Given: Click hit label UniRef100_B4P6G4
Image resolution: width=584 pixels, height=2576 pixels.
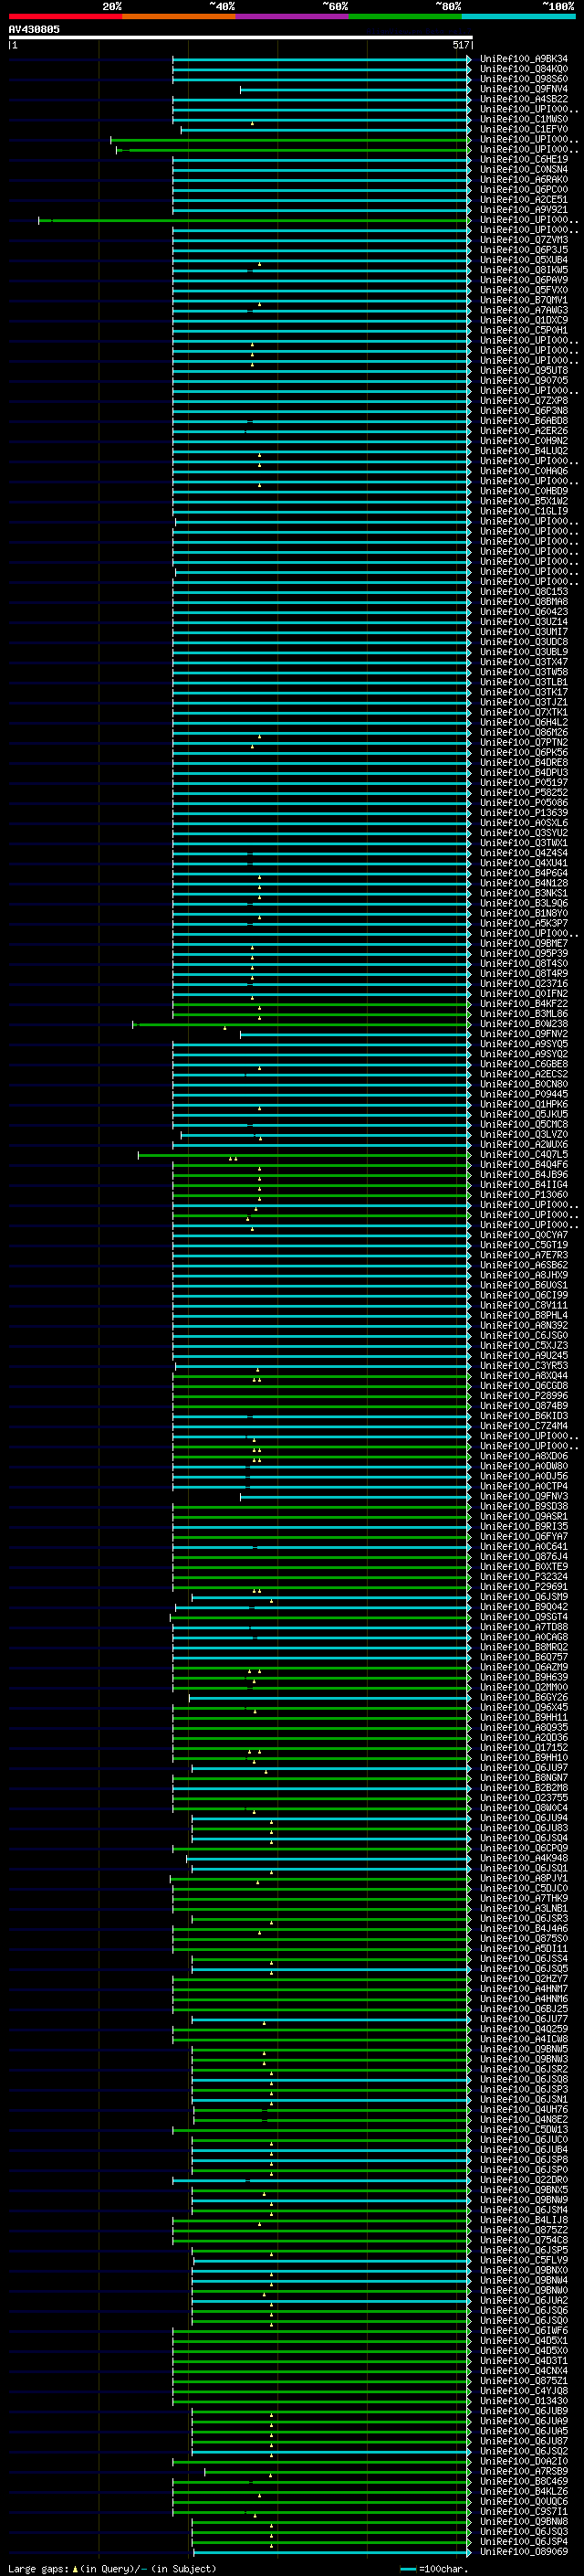Looking at the screenshot, I should coord(524,873).
